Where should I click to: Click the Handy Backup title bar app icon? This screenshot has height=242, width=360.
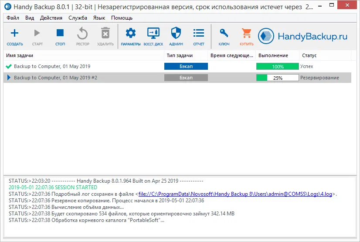[x=8, y=7]
